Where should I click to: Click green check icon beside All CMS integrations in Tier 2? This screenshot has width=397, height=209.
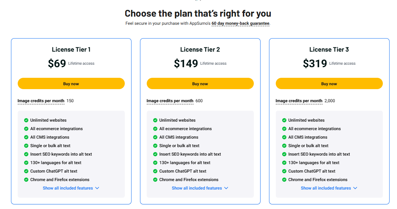tap(155, 137)
